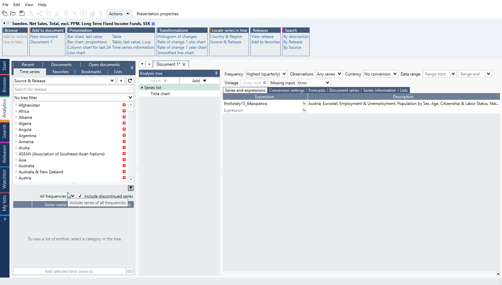This screenshot has width=502, height=285.
Task: Click View release link
Action: pyautogui.click(x=263, y=37)
